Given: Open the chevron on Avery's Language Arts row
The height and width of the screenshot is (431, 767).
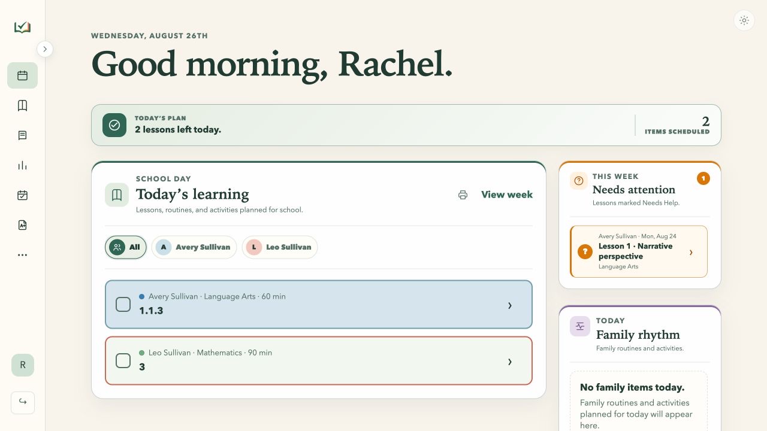Looking at the screenshot, I should point(510,305).
